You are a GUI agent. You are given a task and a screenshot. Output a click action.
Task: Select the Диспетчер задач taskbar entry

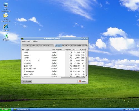tap(21, 109)
